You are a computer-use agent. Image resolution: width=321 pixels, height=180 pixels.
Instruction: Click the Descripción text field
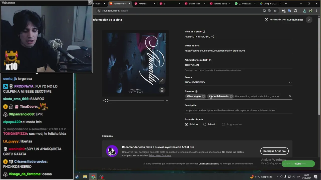click(x=238, y=110)
